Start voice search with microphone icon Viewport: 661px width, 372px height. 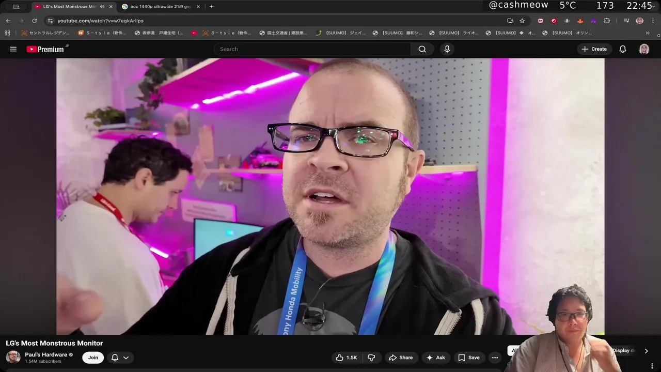click(447, 49)
